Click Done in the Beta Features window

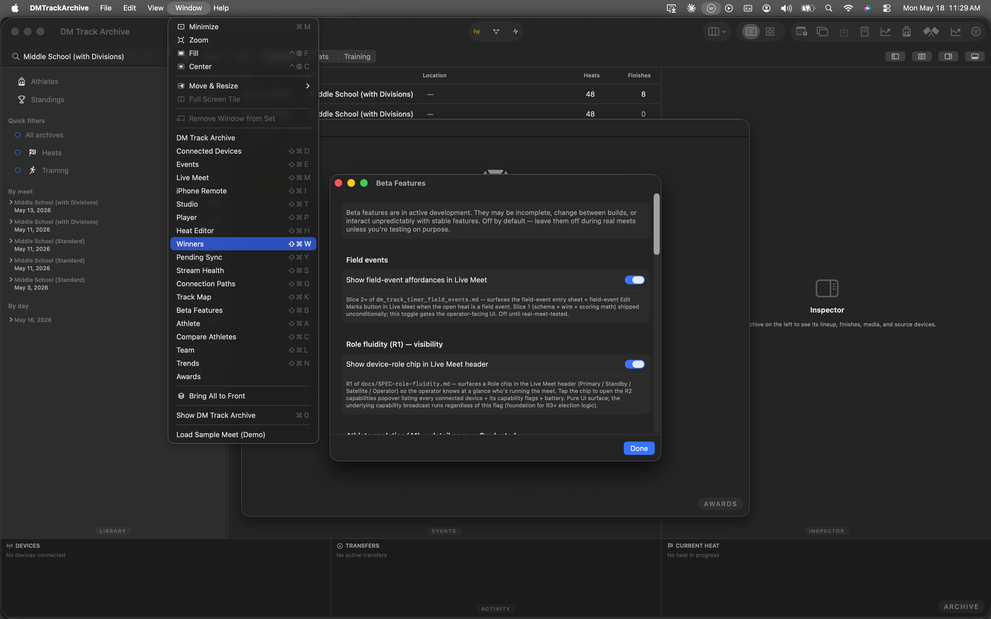(639, 448)
